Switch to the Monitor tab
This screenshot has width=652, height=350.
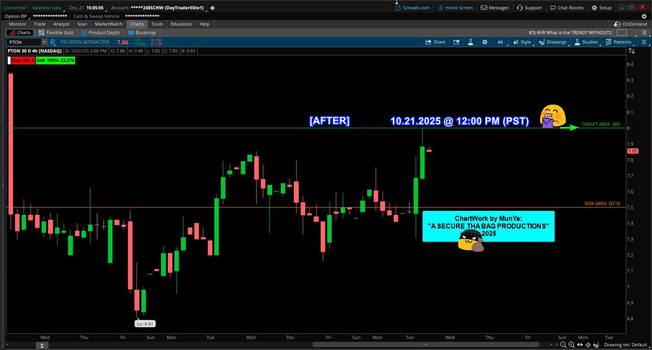tap(17, 24)
